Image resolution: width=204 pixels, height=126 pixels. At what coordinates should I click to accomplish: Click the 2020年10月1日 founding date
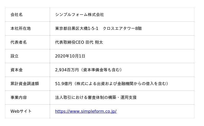[x=70, y=56]
